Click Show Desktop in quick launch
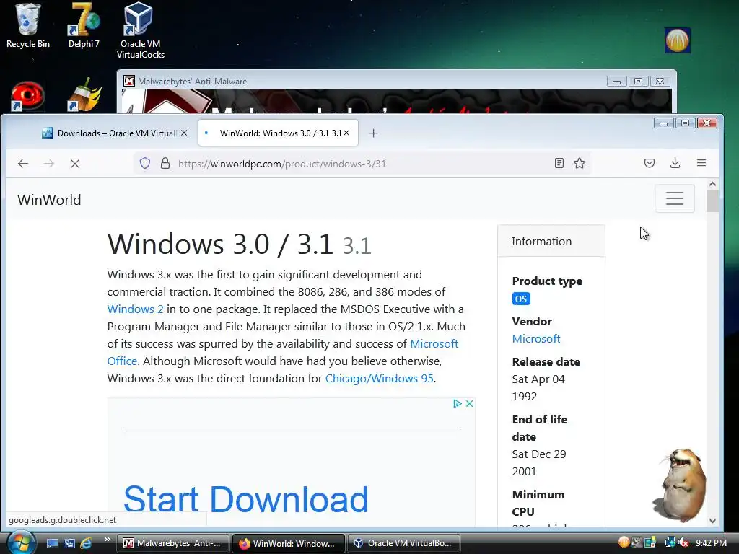This screenshot has height=554, width=739. click(53, 544)
